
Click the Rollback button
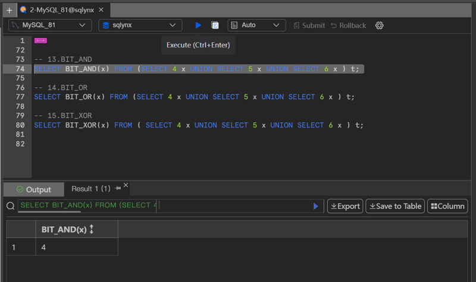(348, 26)
